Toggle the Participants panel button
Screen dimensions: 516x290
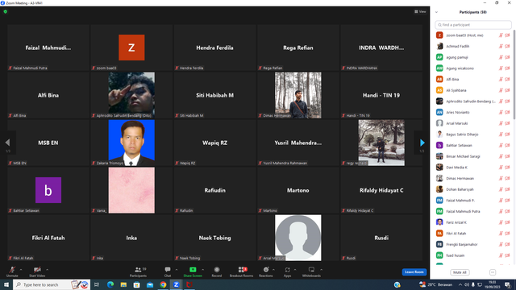pyautogui.click(x=138, y=271)
